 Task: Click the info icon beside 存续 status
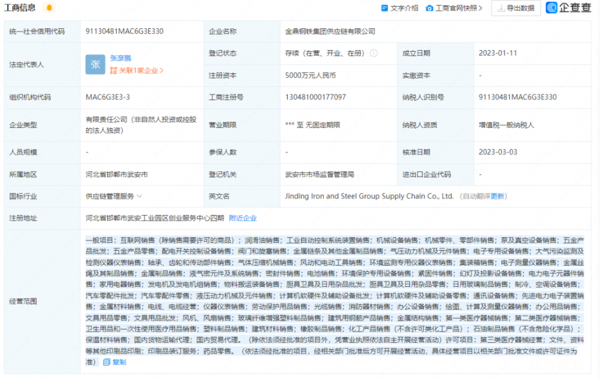click(x=374, y=54)
